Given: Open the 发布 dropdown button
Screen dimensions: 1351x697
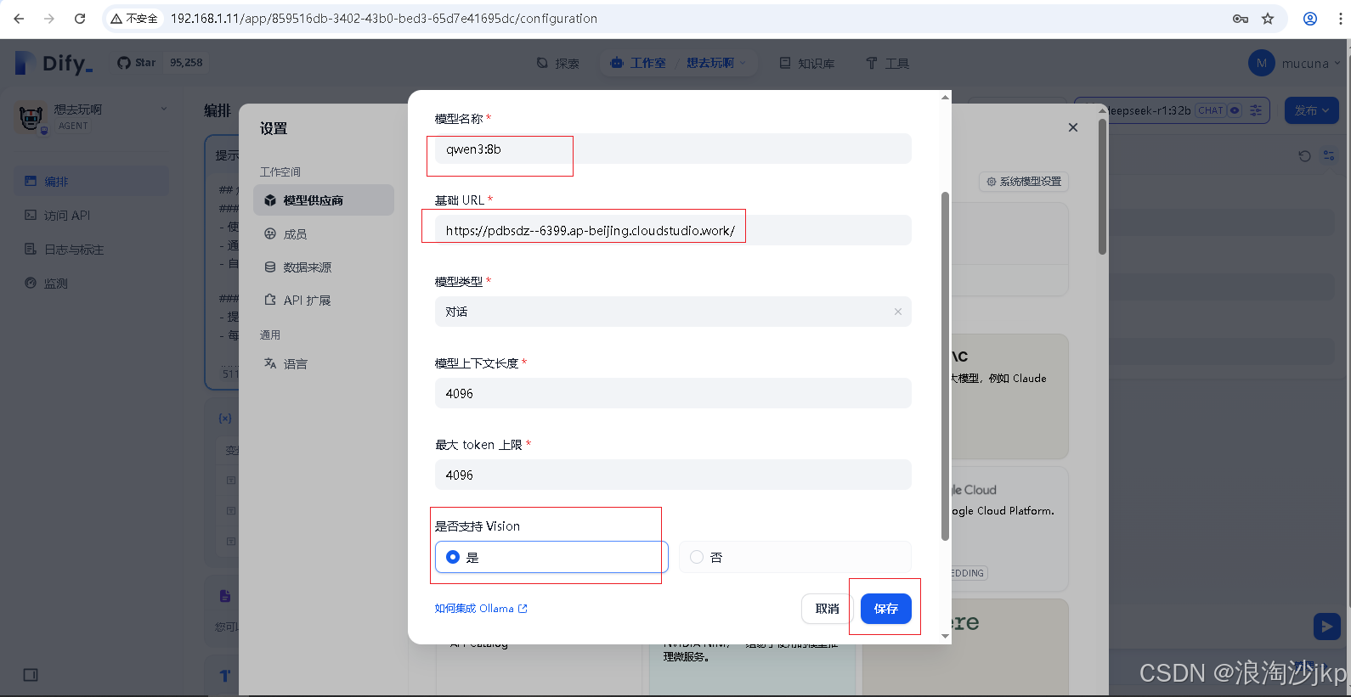Looking at the screenshot, I should 1312,110.
